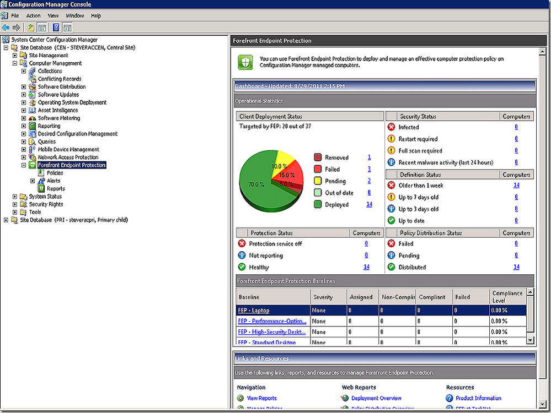Viewport: 551px width, 413px height.
Task: Open the FEP - Performance-Optim... baseline link
Action: tap(272, 321)
